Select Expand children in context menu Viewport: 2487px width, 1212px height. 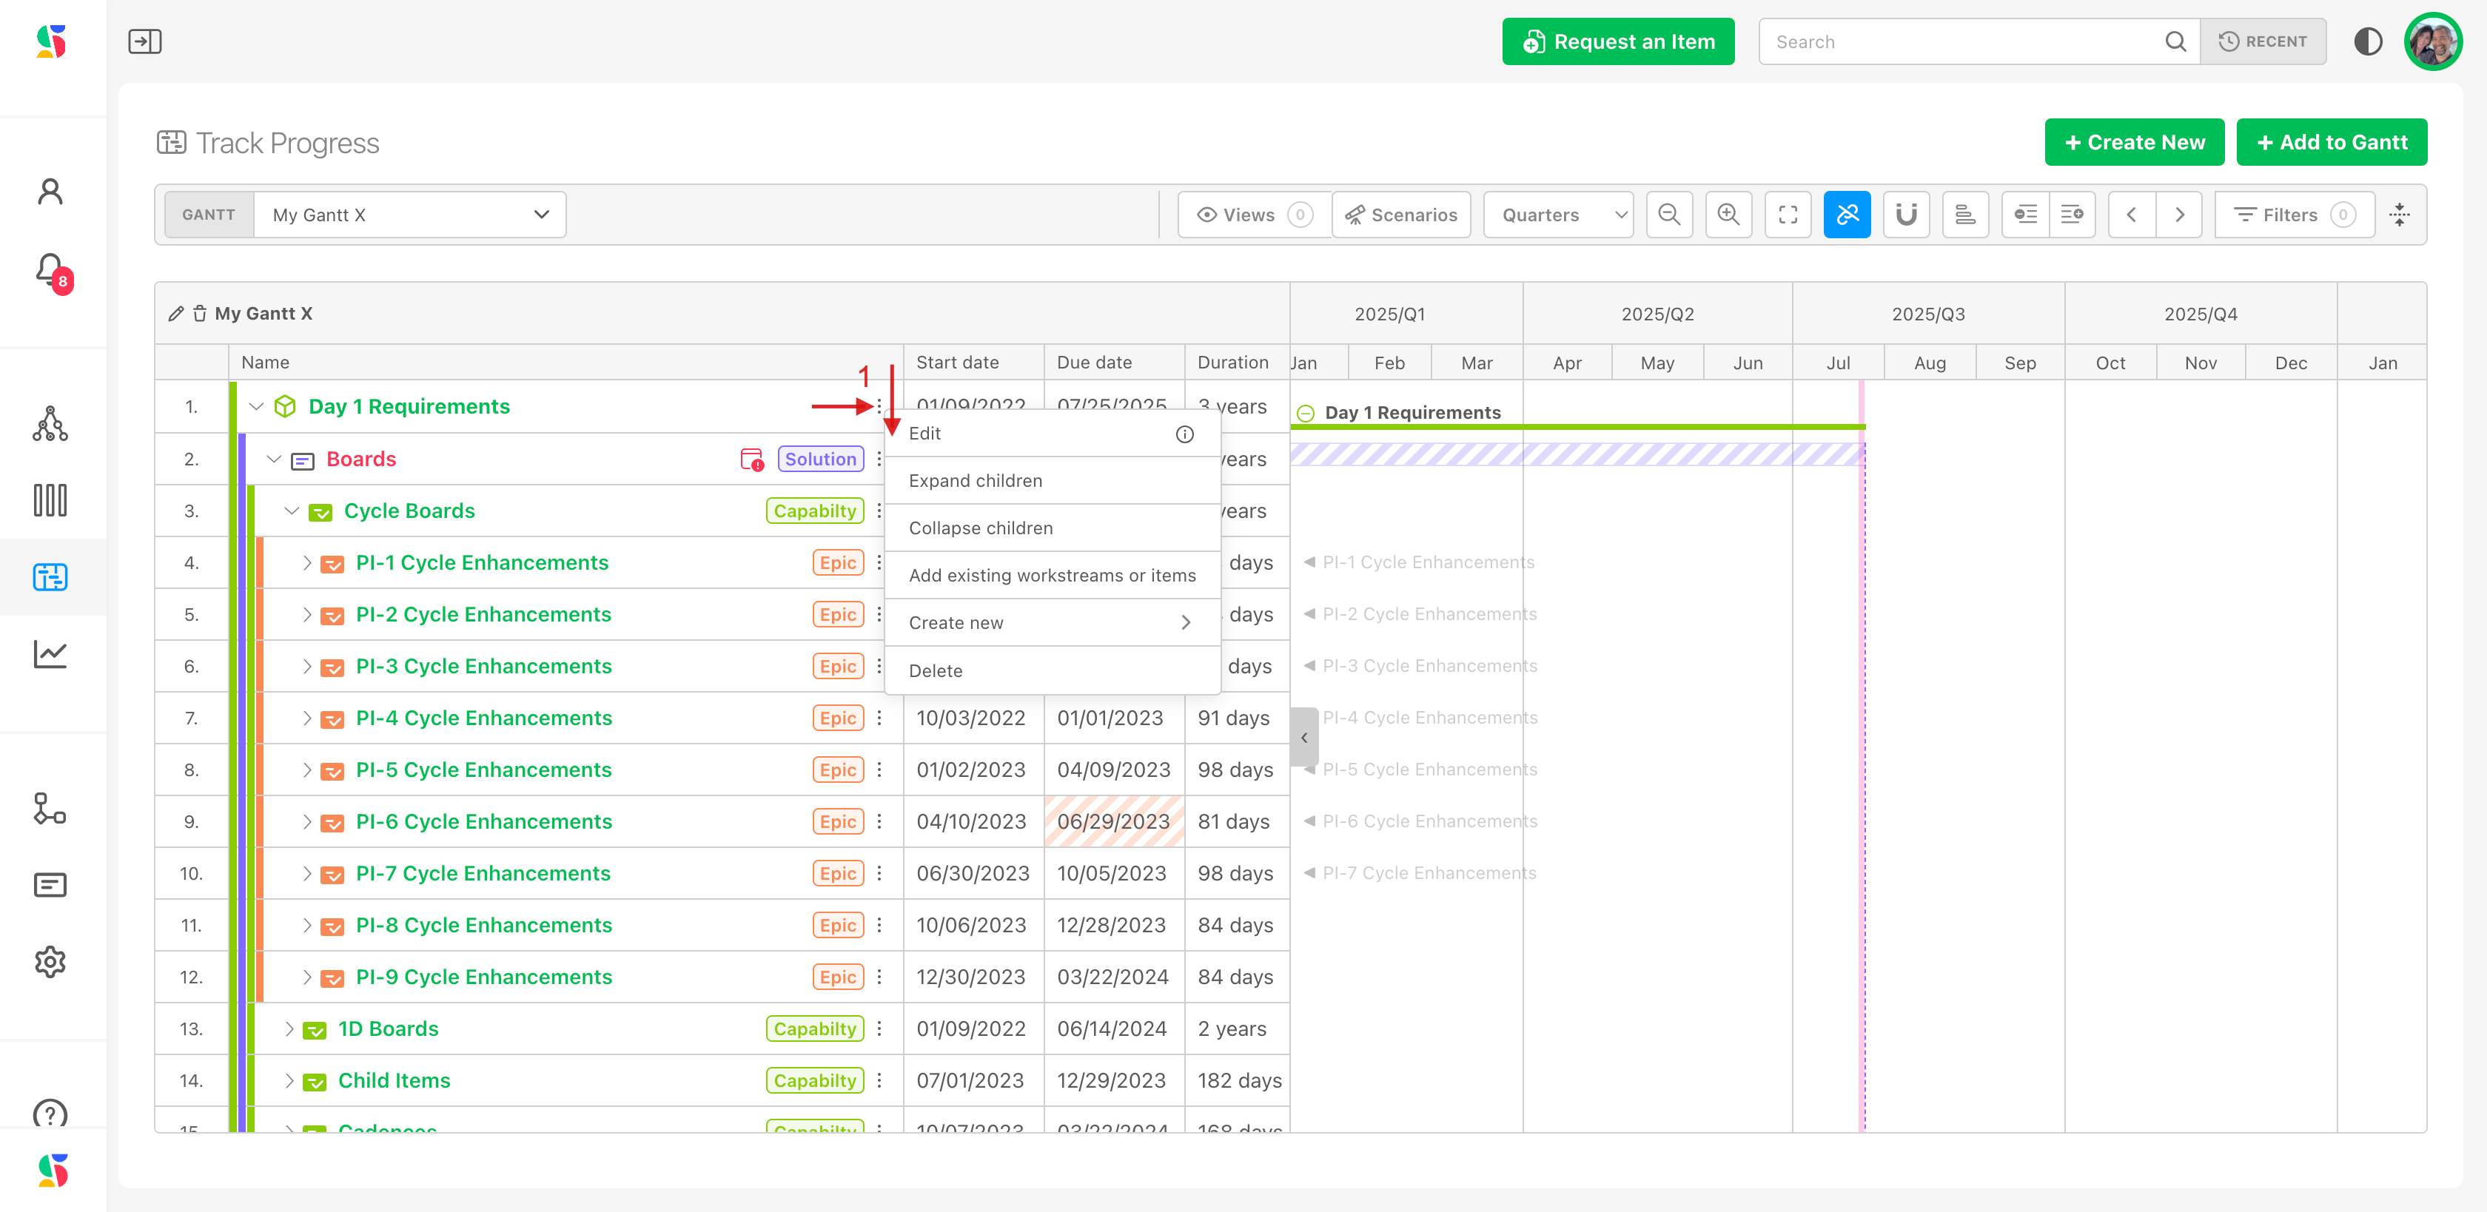975,480
